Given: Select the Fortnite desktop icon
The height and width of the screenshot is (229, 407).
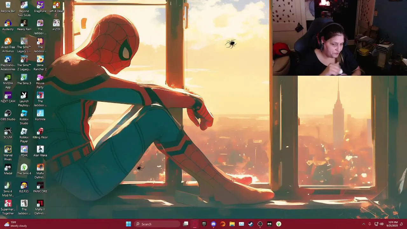Looking at the screenshot, I should pyautogui.click(x=40, y=115).
